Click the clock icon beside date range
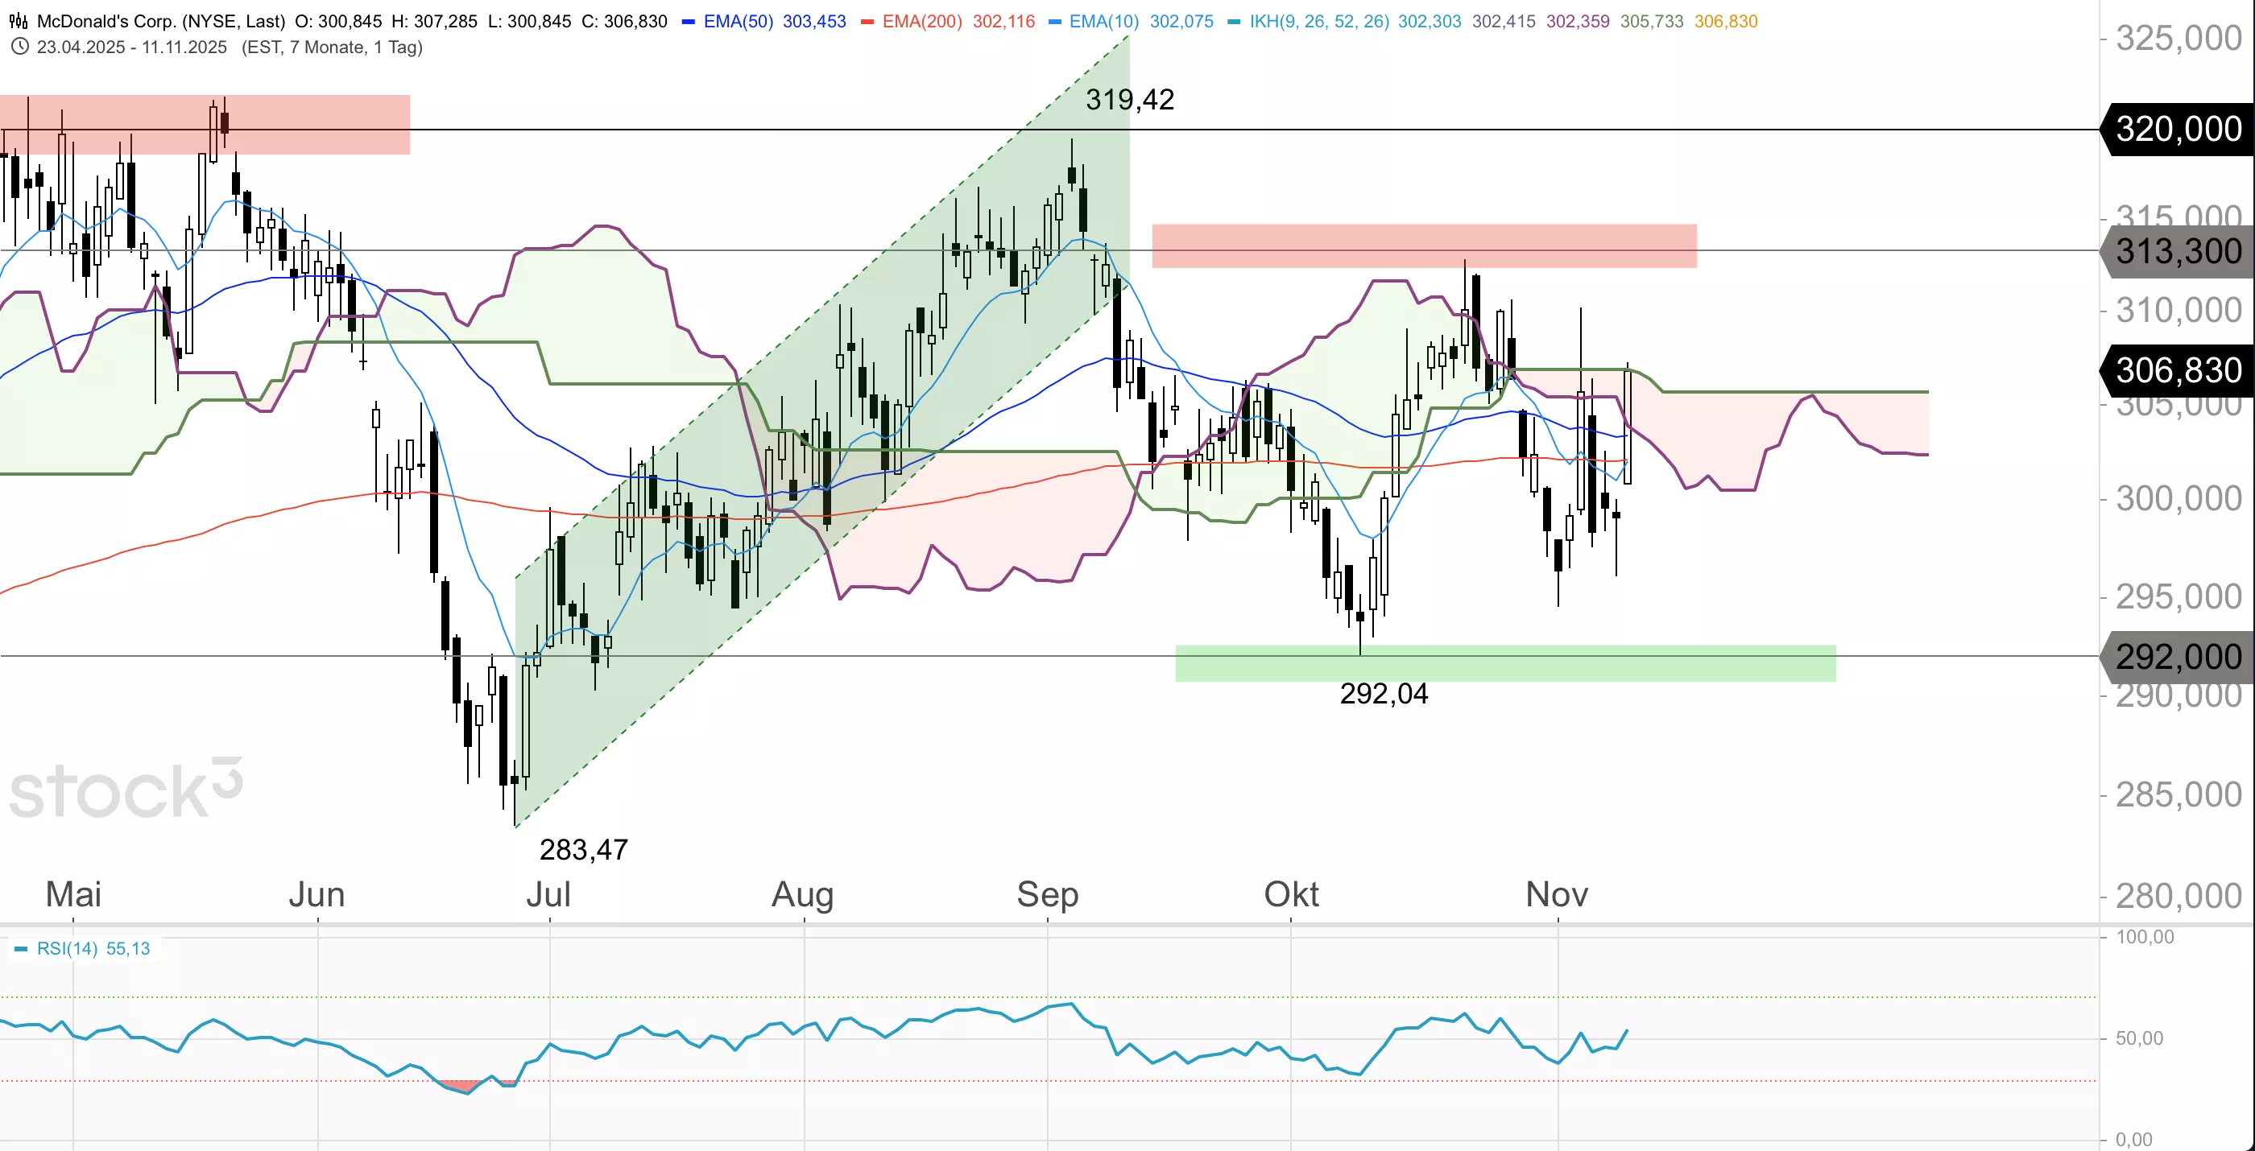2255x1151 pixels. 19,47
